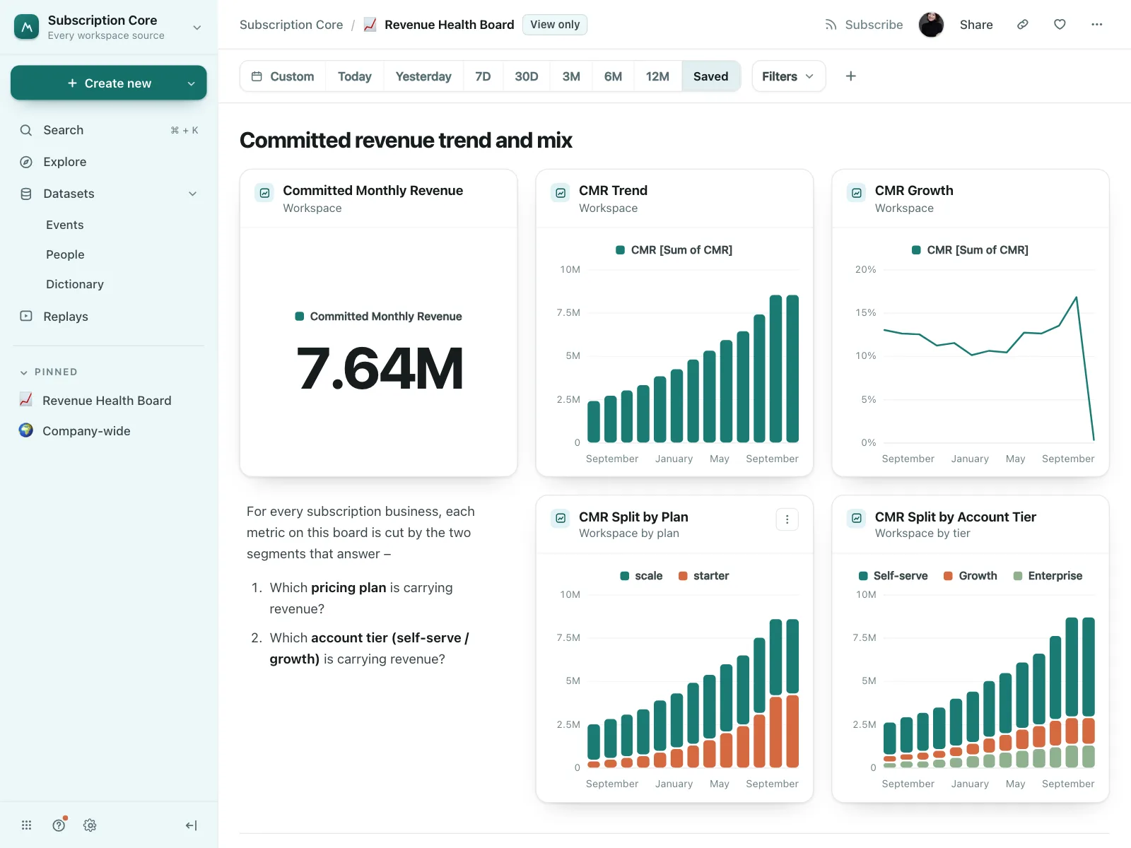Open the Filters dropdown
The image size is (1131, 848).
click(788, 76)
